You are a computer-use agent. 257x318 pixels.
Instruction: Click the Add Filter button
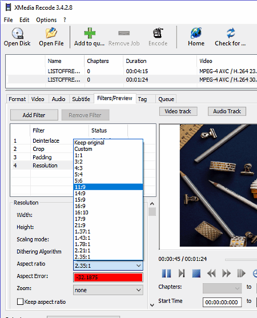(x=34, y=115)
